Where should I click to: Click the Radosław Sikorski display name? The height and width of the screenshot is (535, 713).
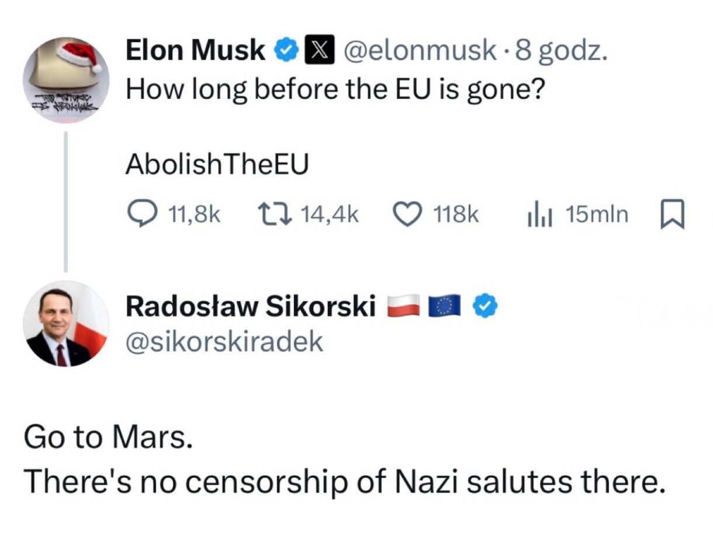[x=251, y=307]
